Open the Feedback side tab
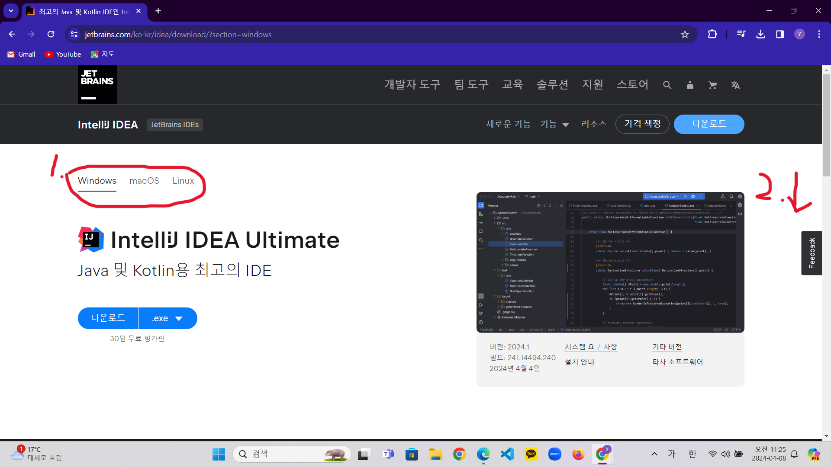The image size is (831, 467). [812, 253]
